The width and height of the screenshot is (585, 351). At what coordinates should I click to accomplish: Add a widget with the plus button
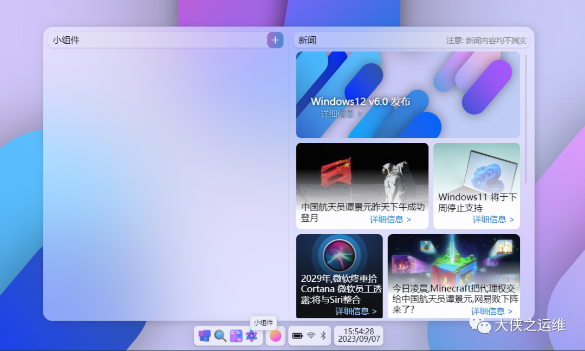(275, 40)
